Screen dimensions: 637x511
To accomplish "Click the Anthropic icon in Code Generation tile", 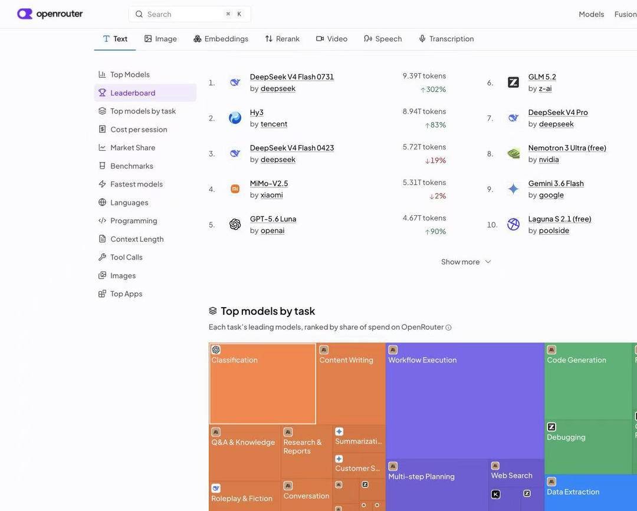I will 551,350.
